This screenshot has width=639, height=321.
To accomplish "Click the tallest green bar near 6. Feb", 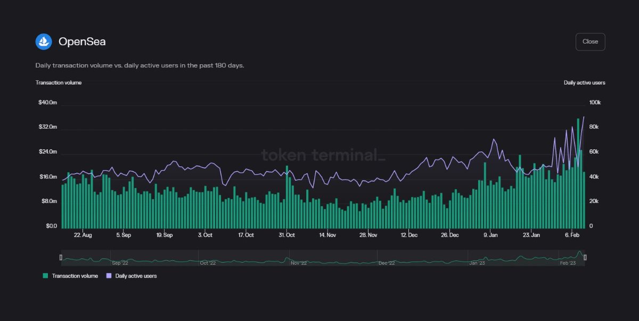I will 579,170.
